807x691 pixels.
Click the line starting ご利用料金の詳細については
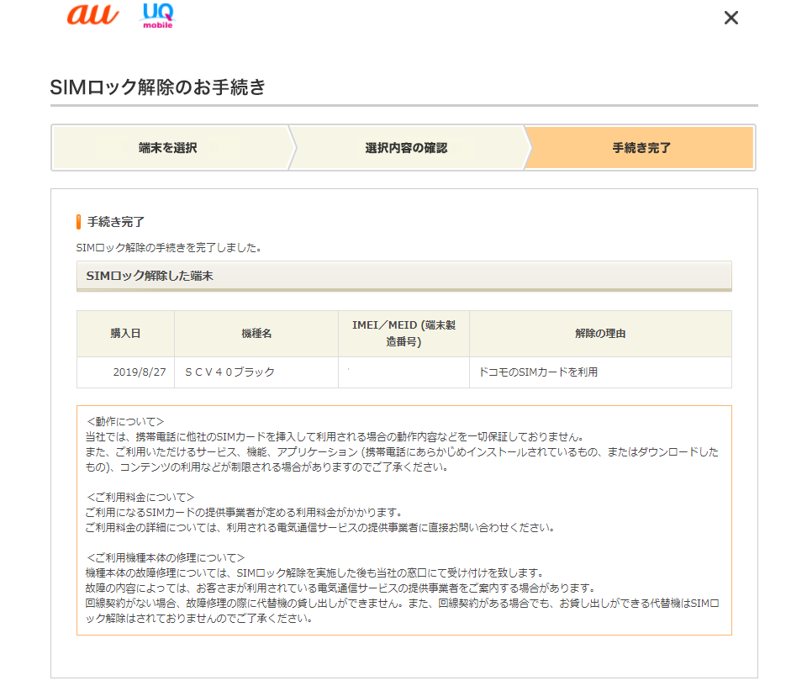pyautogui.click(x=320, y=527)
